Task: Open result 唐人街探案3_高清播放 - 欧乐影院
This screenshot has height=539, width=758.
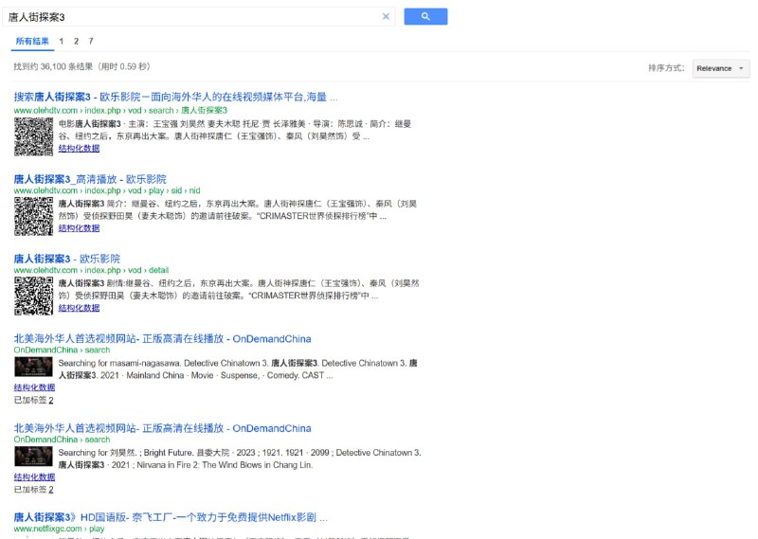Action: (x=90, y=179)
